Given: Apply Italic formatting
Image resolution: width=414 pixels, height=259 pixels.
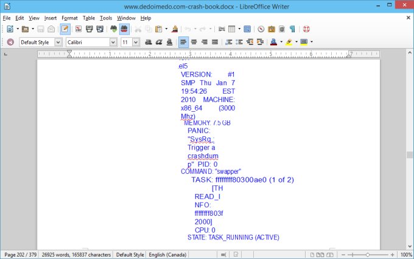Looking at the screenshot, I should (159, 42).
